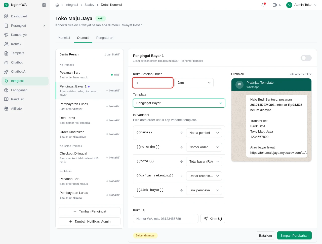Screen dimensions: 322x244
Task: Select Checkout Ditinggal message type
Action: (x=90, y=158)
